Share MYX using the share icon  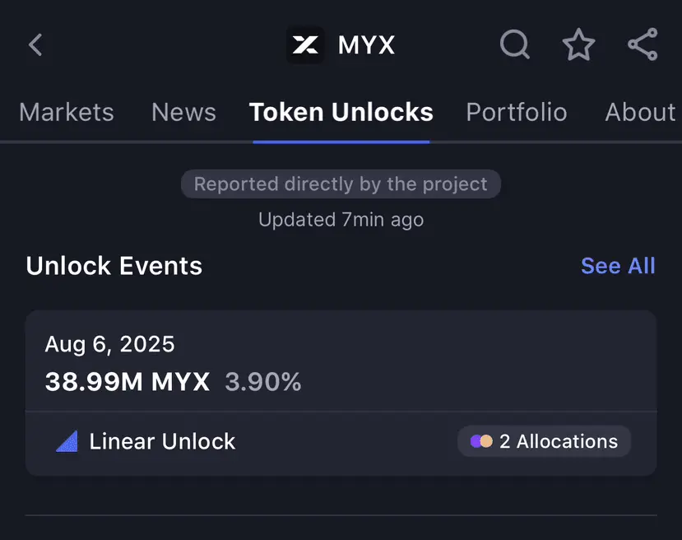(643, 44)
